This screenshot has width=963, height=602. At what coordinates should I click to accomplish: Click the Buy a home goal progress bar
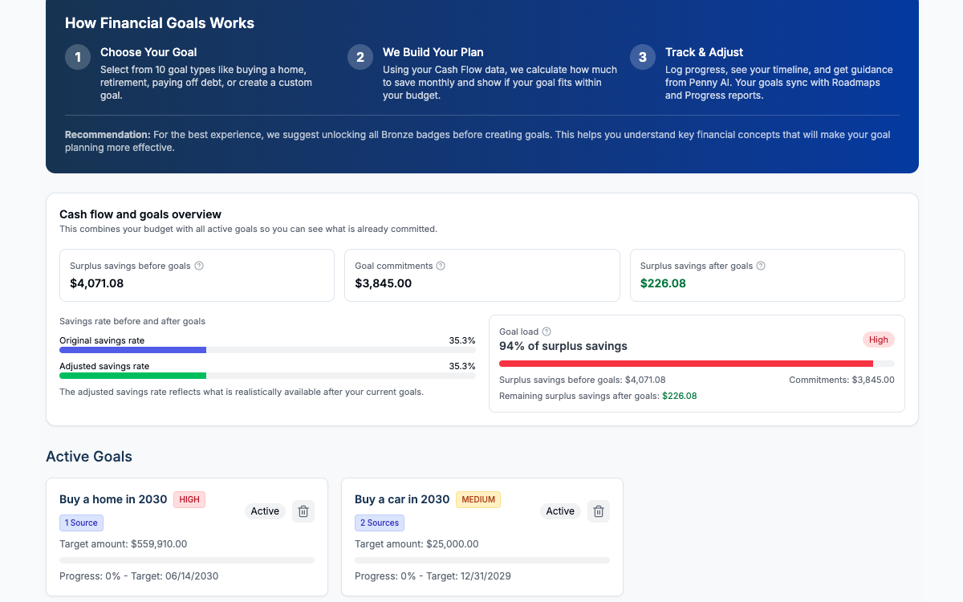[x=187, y=559]
